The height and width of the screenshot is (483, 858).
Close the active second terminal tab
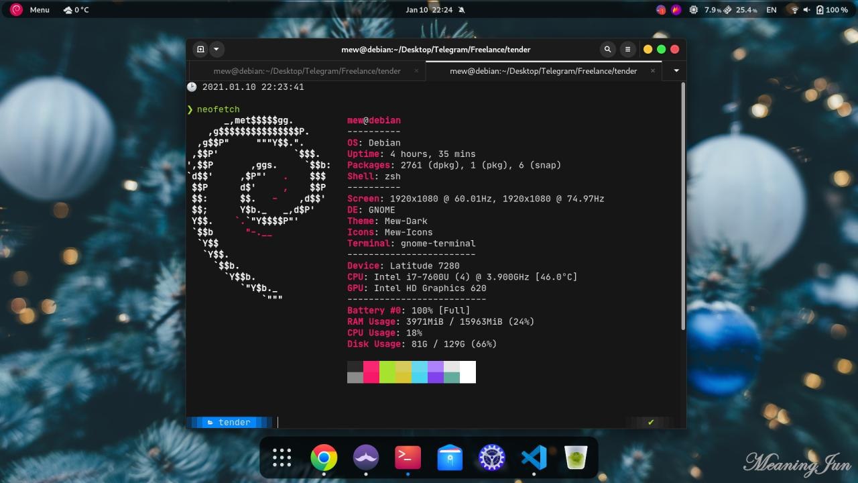(652, 70)
